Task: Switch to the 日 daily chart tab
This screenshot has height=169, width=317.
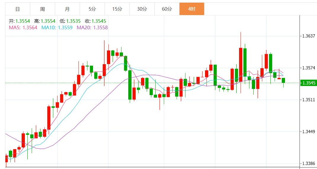Action: tap(17, 9)
